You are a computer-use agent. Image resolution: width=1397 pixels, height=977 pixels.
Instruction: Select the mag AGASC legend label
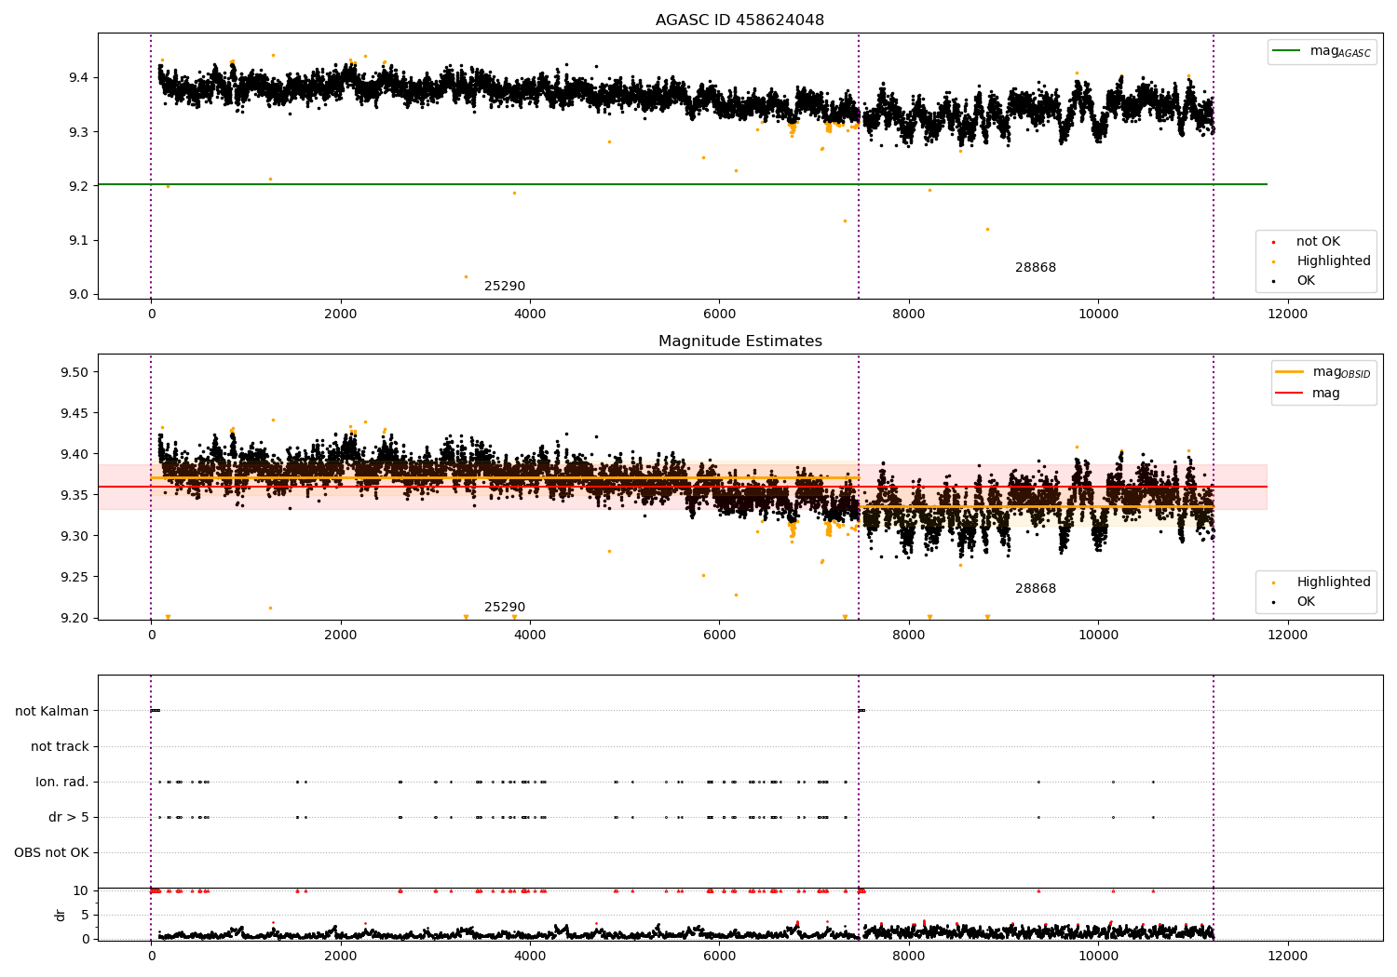(x=1340, y=51)
